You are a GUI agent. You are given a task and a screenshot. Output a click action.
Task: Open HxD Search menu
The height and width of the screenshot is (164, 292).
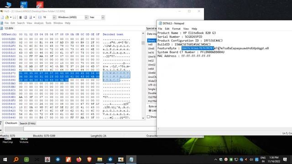pos(21,23)
